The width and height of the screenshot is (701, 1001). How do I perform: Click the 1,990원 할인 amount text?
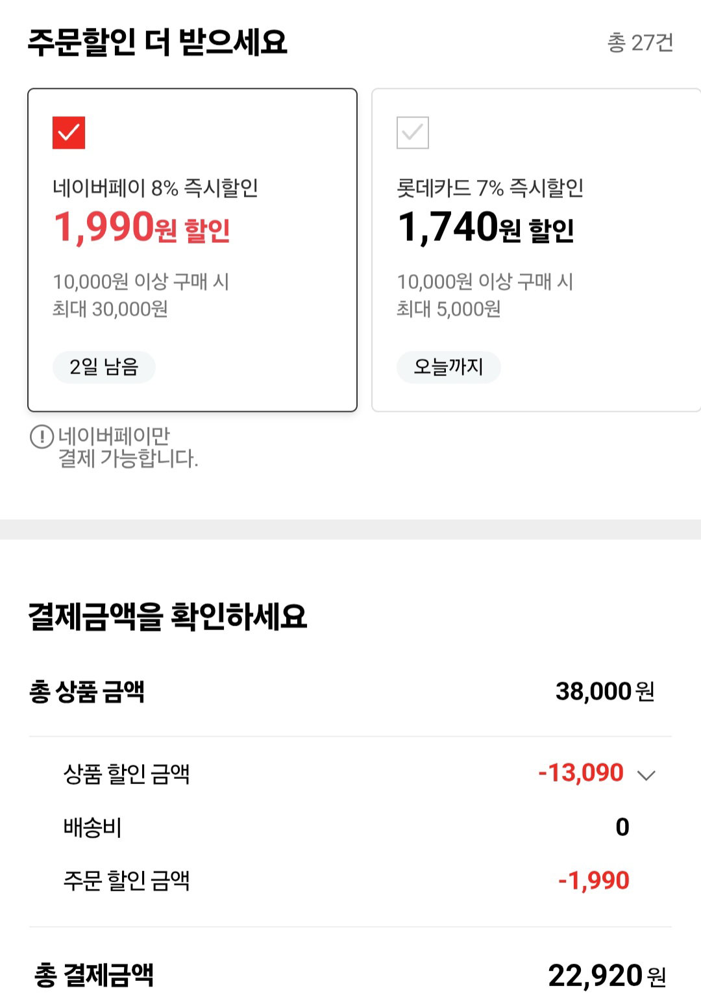[141, 227]
